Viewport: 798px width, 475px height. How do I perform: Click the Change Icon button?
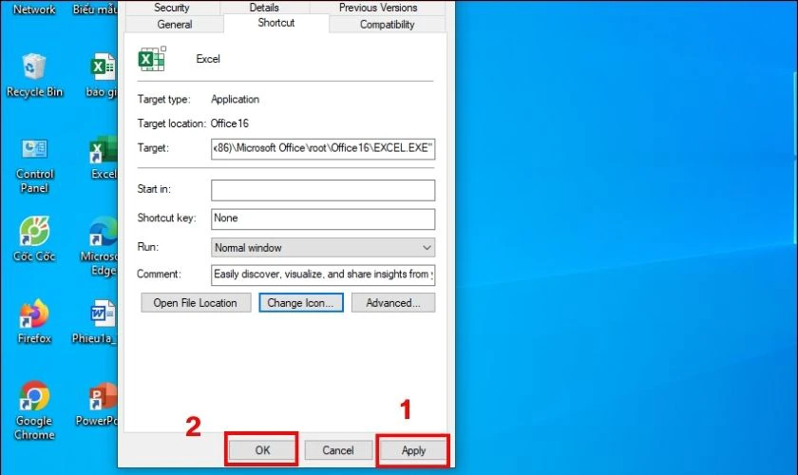point(301,303)
